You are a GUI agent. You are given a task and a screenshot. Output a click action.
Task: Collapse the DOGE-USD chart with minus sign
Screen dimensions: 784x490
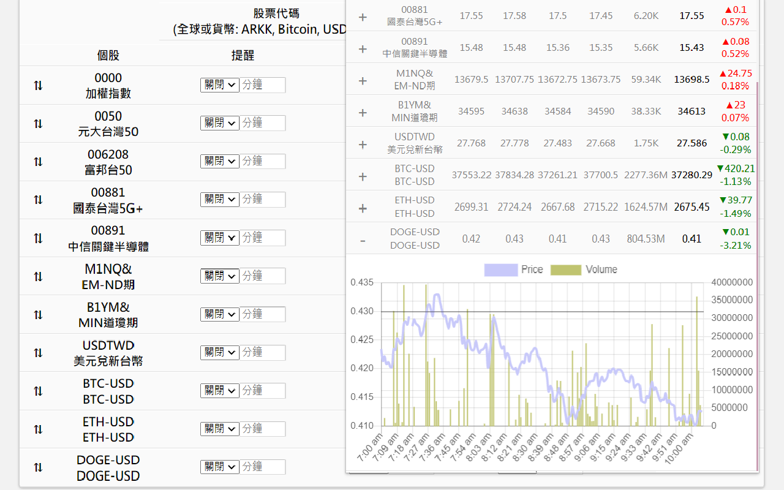pyautogui.click(x=363, y=239)
